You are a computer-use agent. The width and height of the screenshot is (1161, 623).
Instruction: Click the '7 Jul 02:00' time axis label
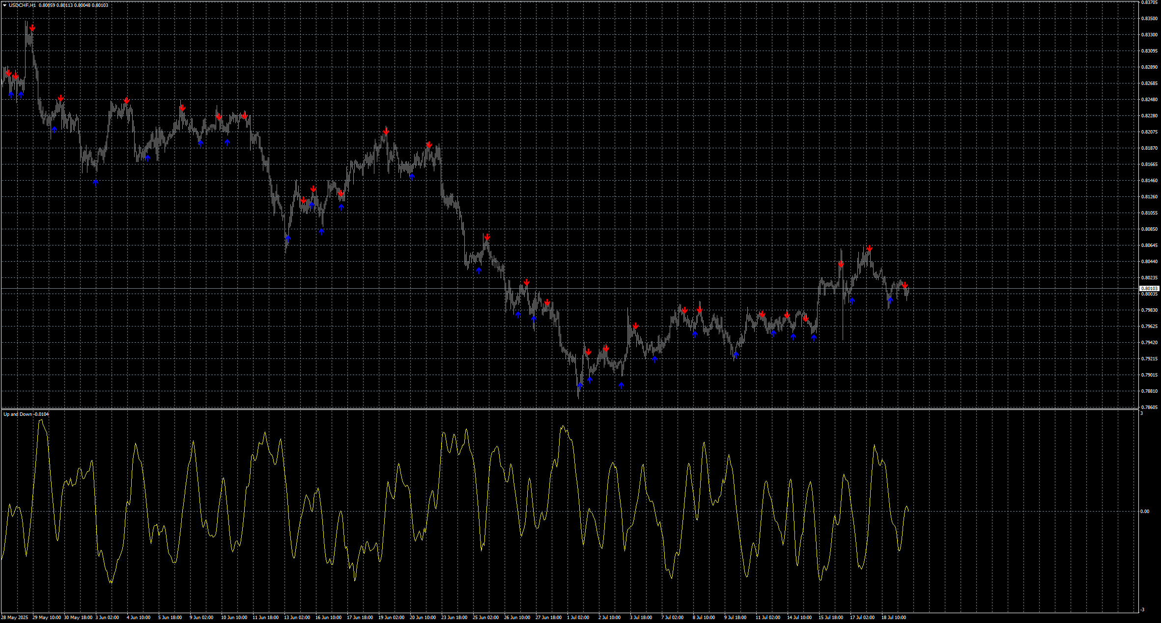point(672,618)
